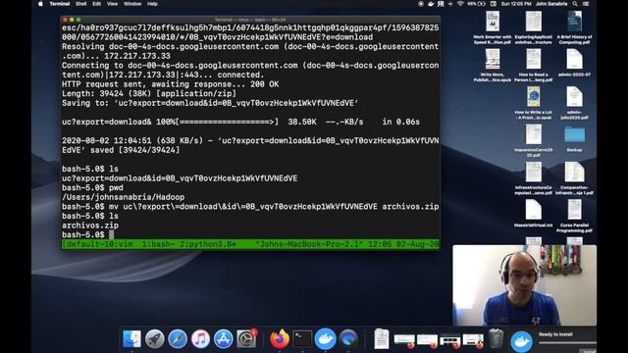Open System Preferences gear in Dock
The height and width of the screenshot is (353, 628).
tap(246, 339)
